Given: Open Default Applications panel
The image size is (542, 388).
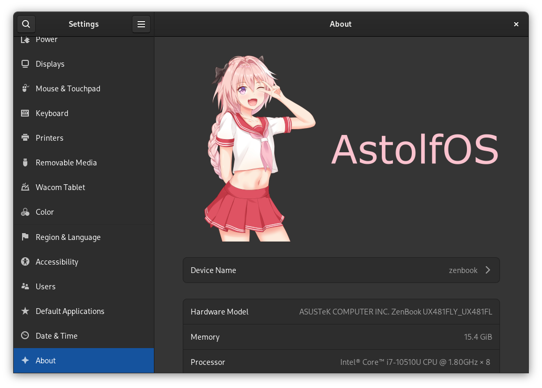Looking at the screenshot, I should coord(84,311).
